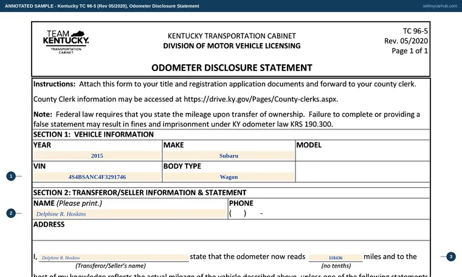Click the Note about federal law text

(227, 119)
